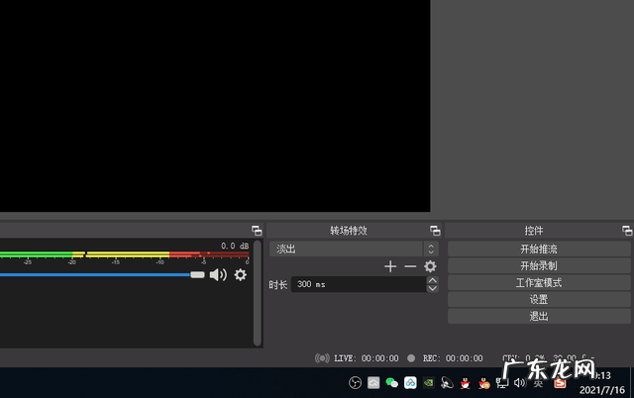Open 设置 settings
This screenshot has height=398, width=634.
[x=538, y=299]
